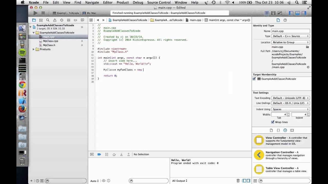Screen dimensions: 328x184
Task: Open the Debug menu
Action: [138, 3]
